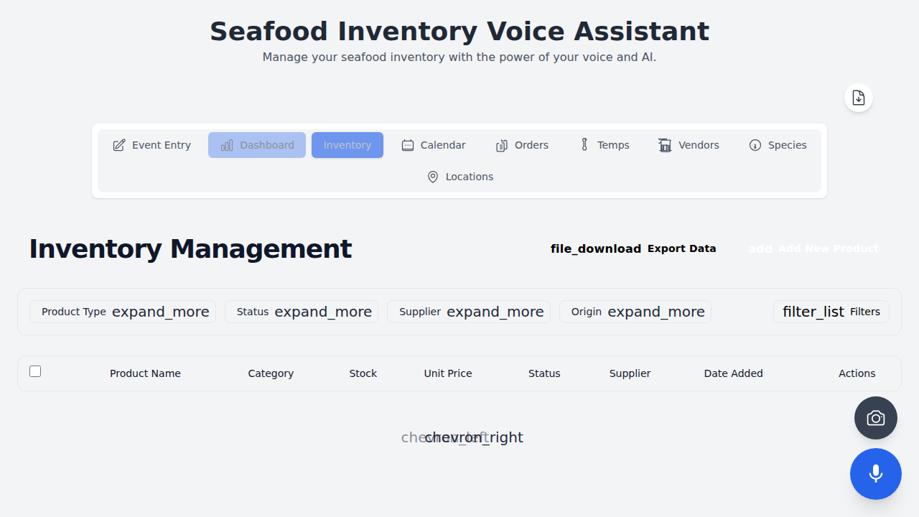Click the Add New Product button

pyautogui.click(x=813, y=248)
